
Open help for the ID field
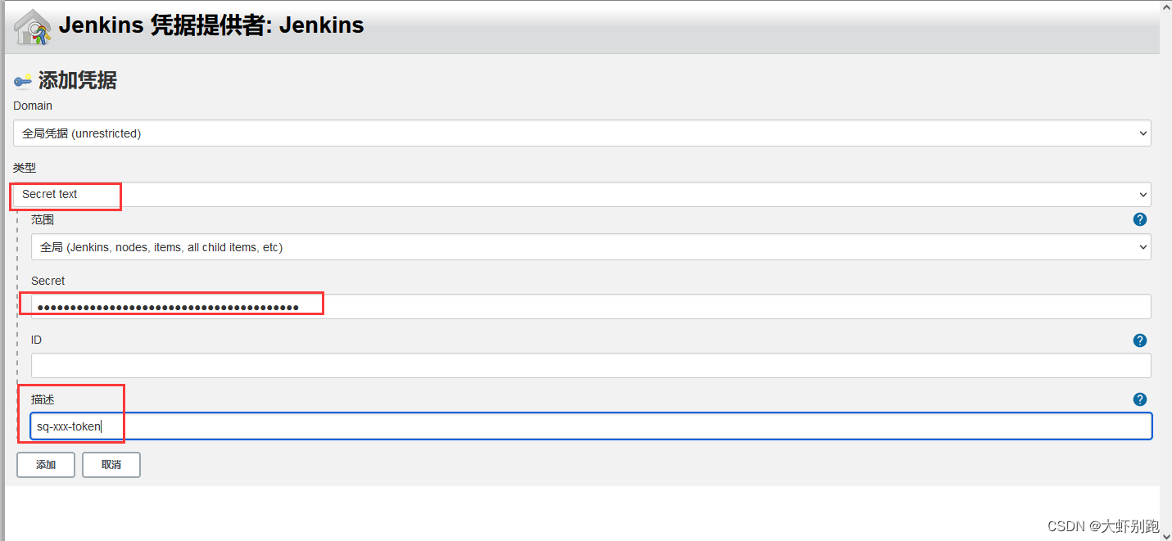(x=1139, y=340)
